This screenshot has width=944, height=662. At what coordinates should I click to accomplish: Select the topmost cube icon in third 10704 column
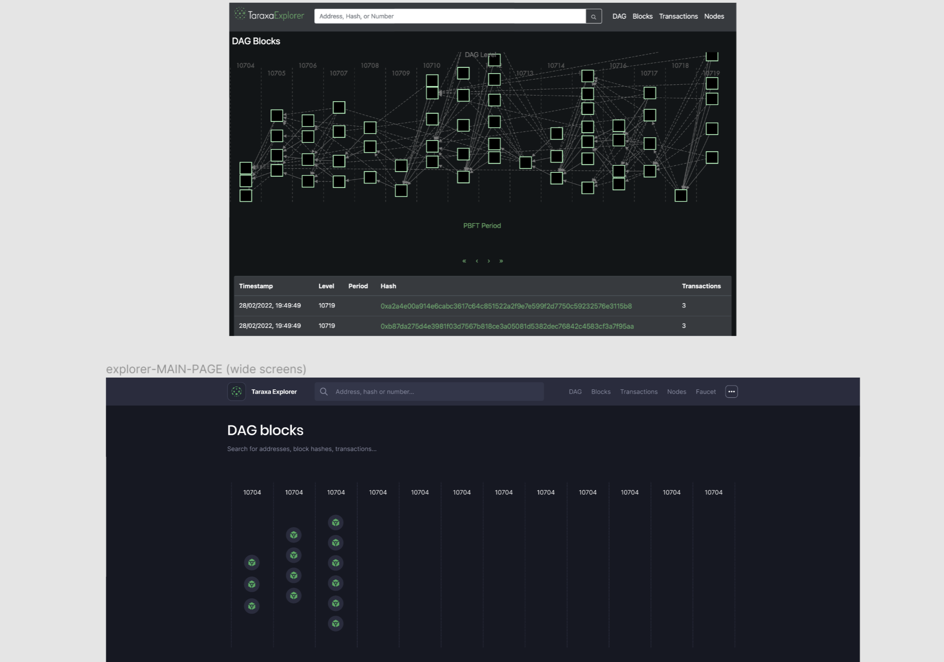335,522
